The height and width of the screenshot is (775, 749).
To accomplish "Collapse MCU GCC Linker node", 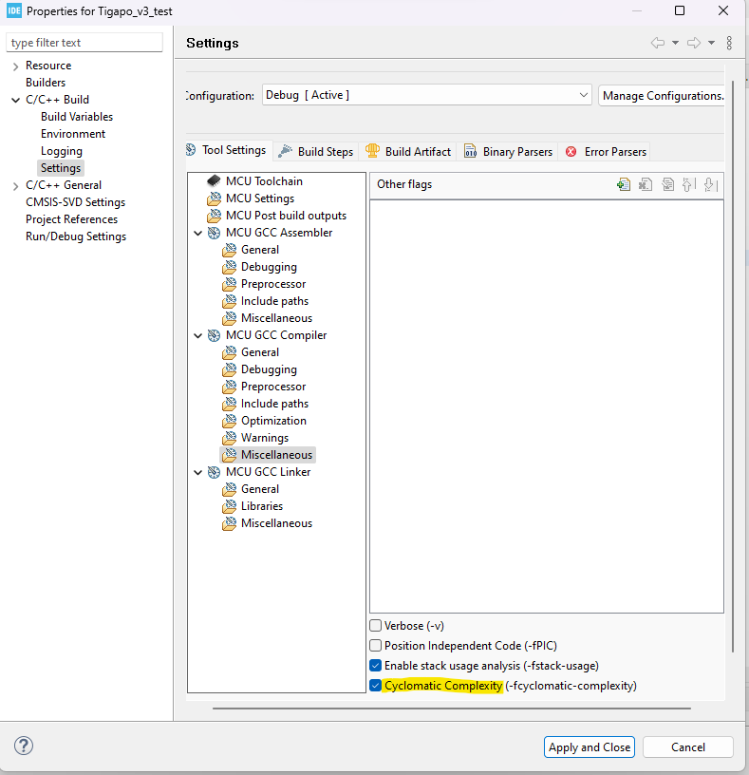I will [x=198, y=473].
